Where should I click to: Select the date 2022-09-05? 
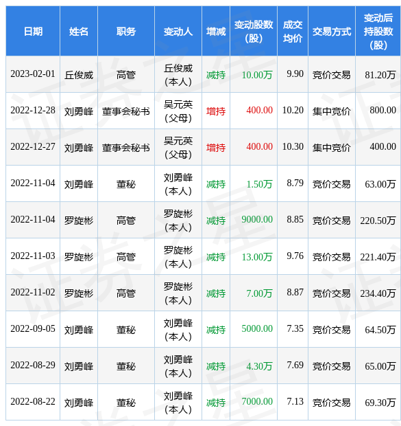coord(33,328)
